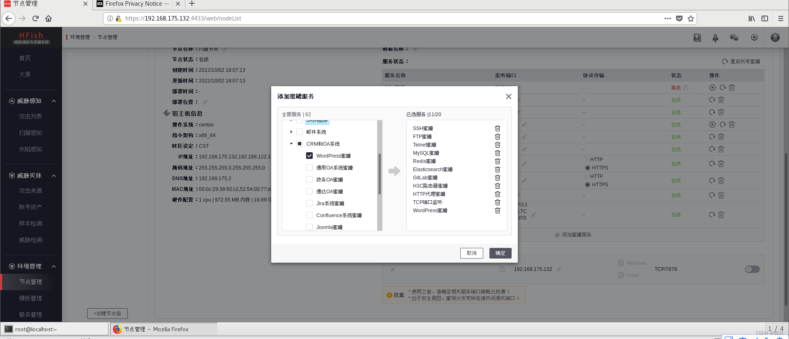Open Firefox library icon
789x339 pixels.
(752, 18)
